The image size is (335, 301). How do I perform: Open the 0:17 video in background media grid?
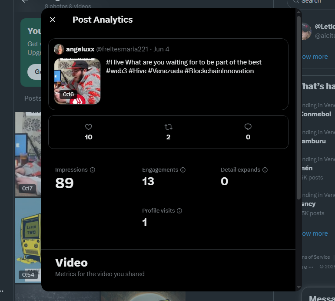pos(28,154)
